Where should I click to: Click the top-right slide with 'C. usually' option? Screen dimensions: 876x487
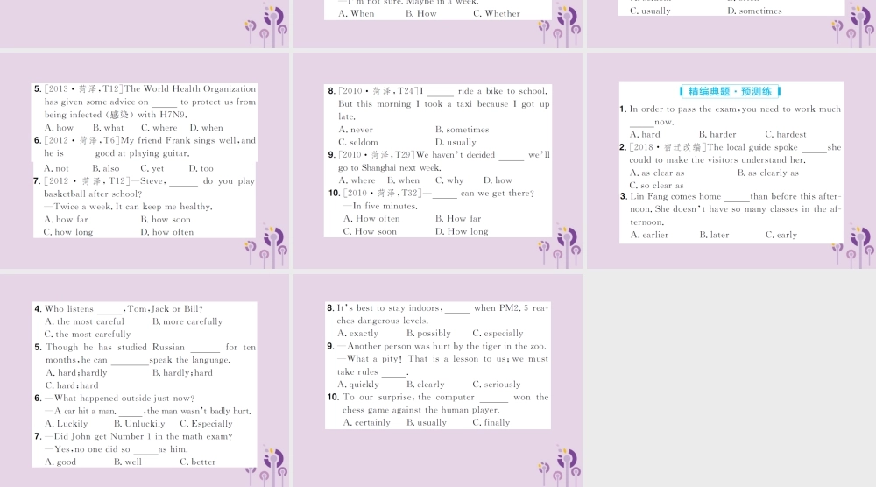[x=731, y=24]
